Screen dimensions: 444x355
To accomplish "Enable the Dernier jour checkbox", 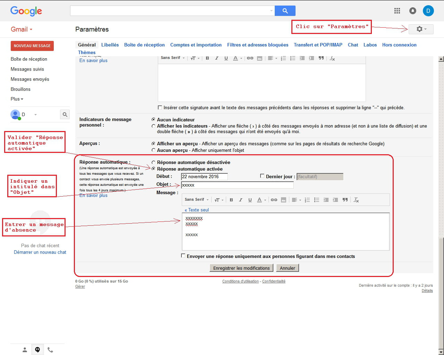I will pos(262,176).
